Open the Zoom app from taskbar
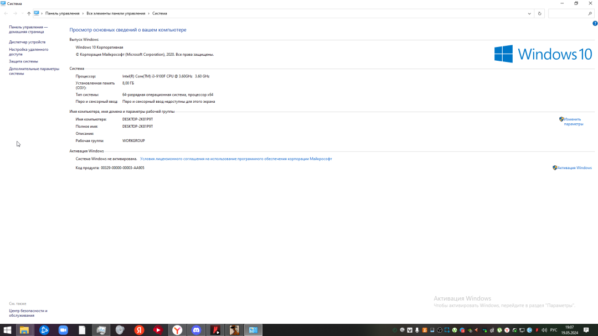Viewport: 598px width, 336px height. (63, 330)
